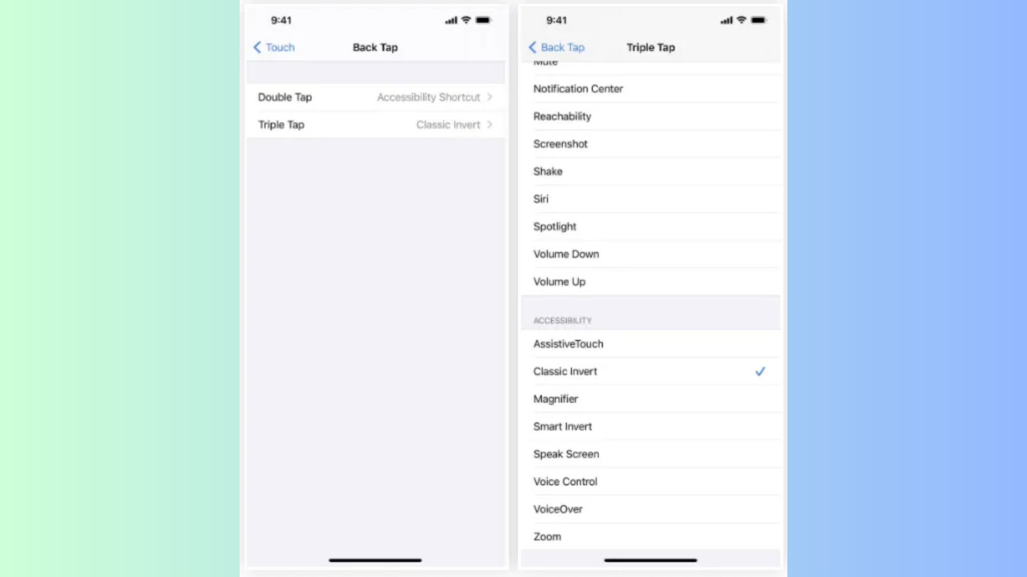Select Voice Control accessibility option
This screenshot has height=577, width=1027.
click(x=565, y=481)
